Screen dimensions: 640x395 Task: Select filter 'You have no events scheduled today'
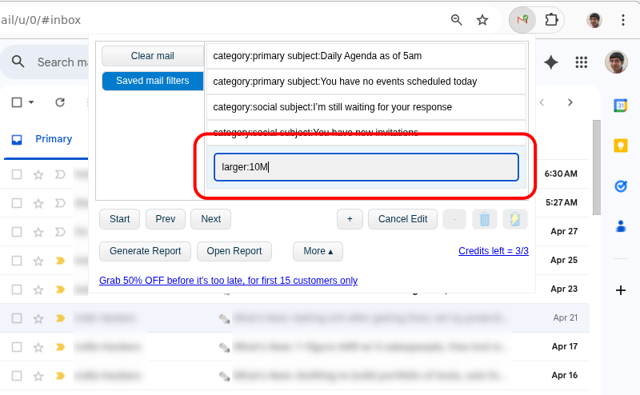pyautogui.click(x=366, y=82)
